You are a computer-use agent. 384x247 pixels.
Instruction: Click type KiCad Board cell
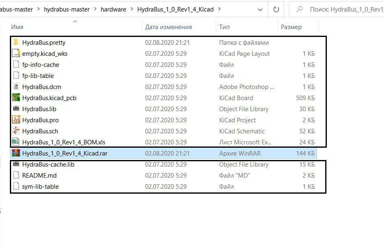click(236, 98)
